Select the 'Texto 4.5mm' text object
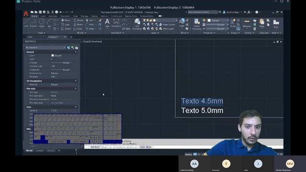Screen dimensions: 306x172 pos(202,101)
